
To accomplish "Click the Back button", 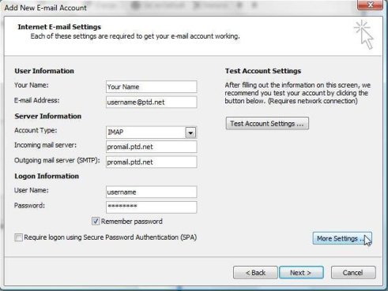I will (x=255, y=273).
